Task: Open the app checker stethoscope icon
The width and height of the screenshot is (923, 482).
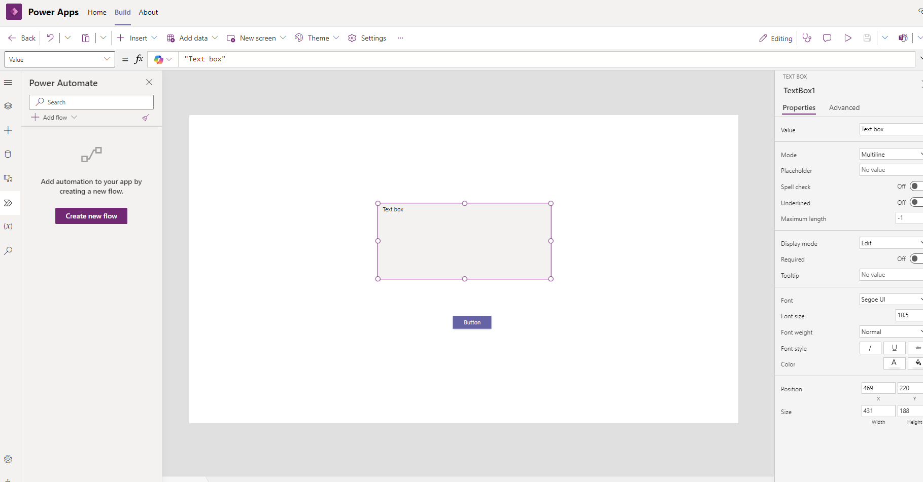Action: tap(807, 38)
